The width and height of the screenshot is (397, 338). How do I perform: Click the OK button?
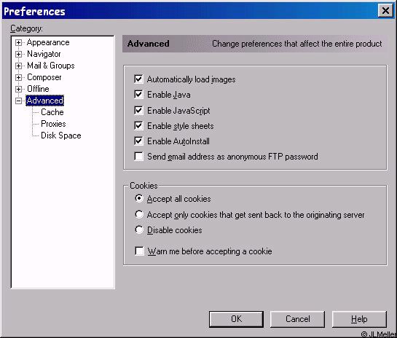pos(236,319)
